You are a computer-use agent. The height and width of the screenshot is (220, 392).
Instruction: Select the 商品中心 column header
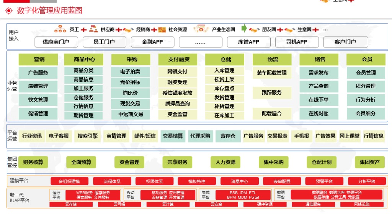(84, 59)
